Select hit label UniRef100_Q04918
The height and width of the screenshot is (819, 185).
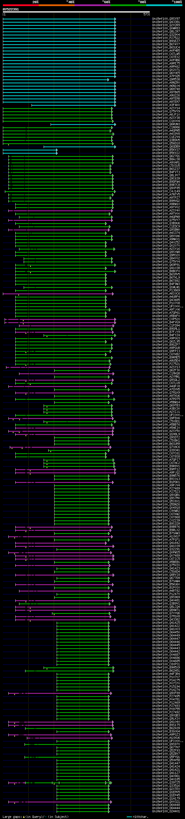click(166, 508)
